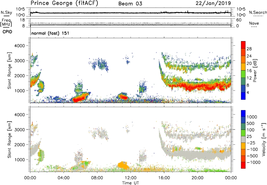Click the date '22/Jan/2019'
267x185 pixels.
coord(213,3)
